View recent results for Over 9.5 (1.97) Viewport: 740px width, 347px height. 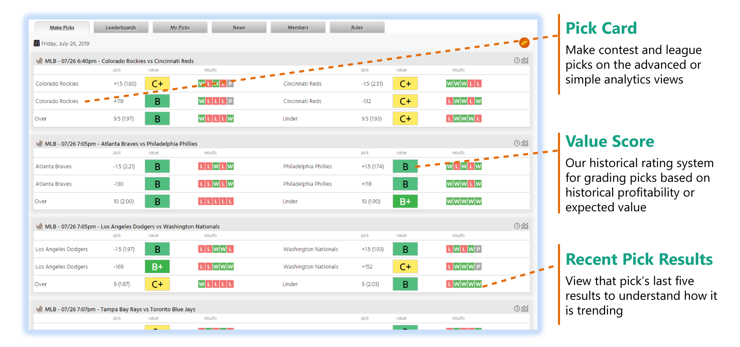click(x=216, y=119)
